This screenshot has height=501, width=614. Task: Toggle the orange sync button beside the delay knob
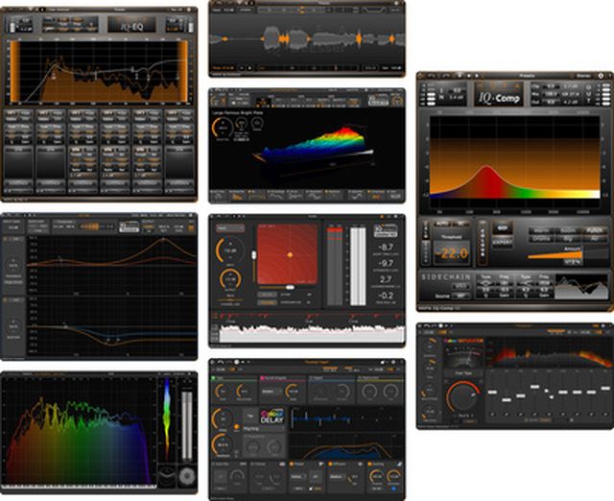point(237,427)
